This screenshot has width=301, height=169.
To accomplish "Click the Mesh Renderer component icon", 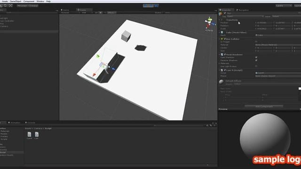I will [x=222, y=54].
